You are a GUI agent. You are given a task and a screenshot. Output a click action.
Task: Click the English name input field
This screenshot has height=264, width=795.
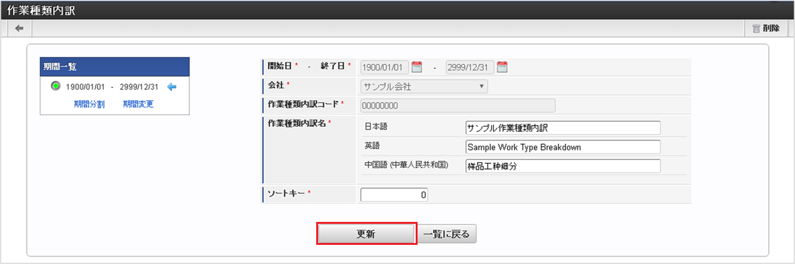click(x=564, y=147)
